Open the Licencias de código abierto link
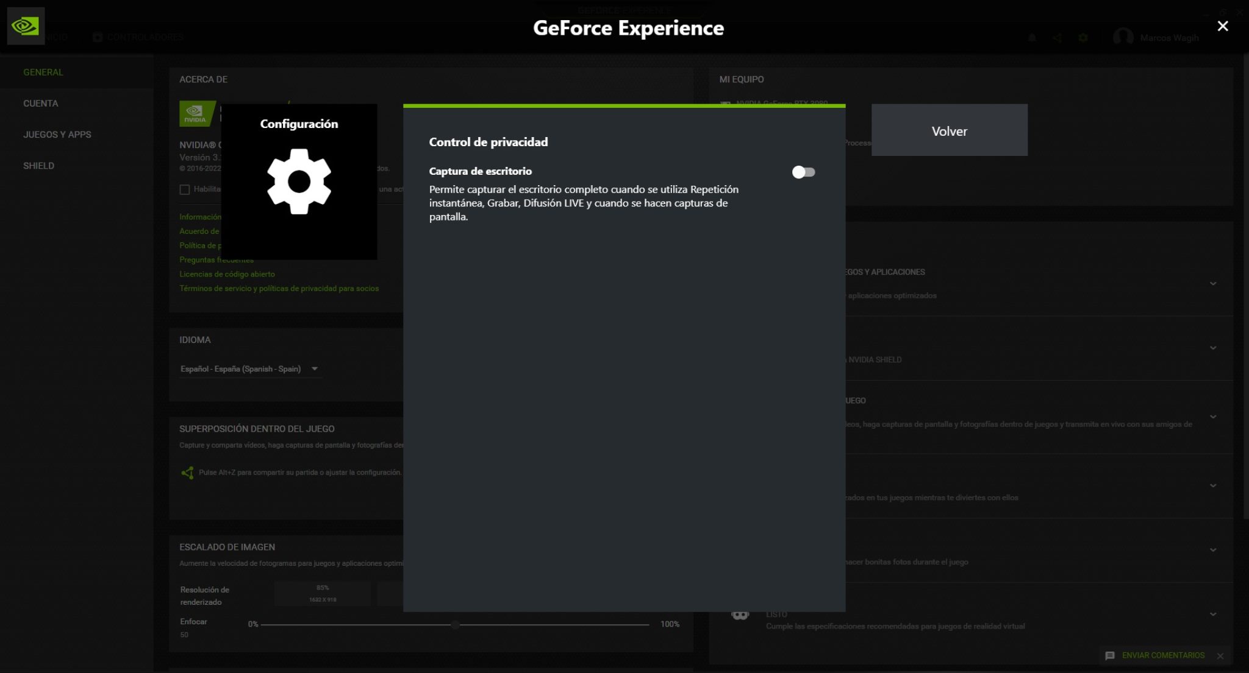Viewport: 1249px width, 673px height. point(226,273)
